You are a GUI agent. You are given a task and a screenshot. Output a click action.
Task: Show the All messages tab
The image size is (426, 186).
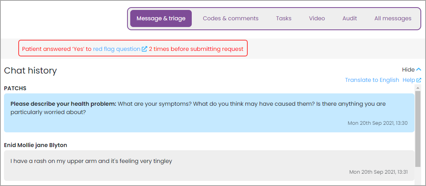pos(393,19)
